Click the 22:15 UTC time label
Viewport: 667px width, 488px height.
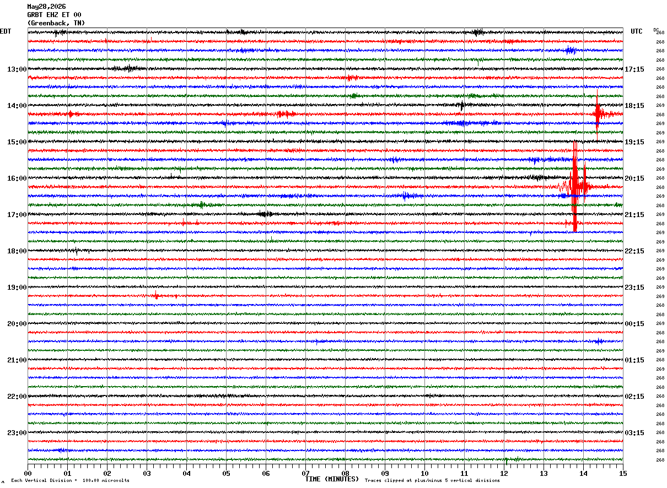(634, 251)
